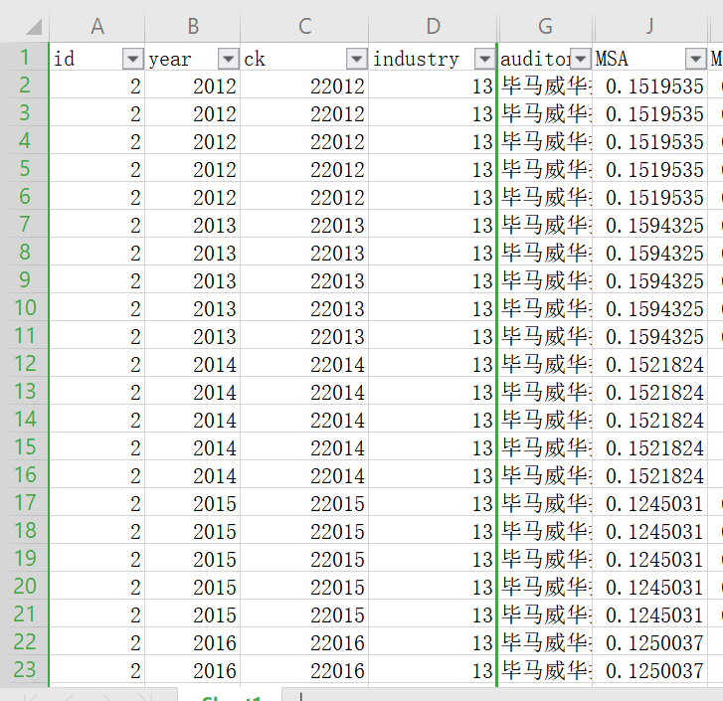Click MSA value 0.1519535 in row 6
Screen dimensions: 723x701
(x=649, y=197)
